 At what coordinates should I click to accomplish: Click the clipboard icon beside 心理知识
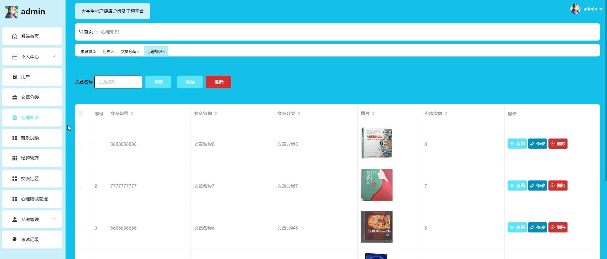coord(15,118)
